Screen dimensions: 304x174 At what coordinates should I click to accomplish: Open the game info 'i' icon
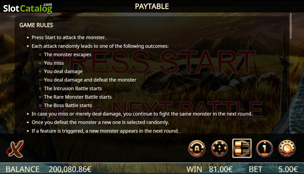264,149
